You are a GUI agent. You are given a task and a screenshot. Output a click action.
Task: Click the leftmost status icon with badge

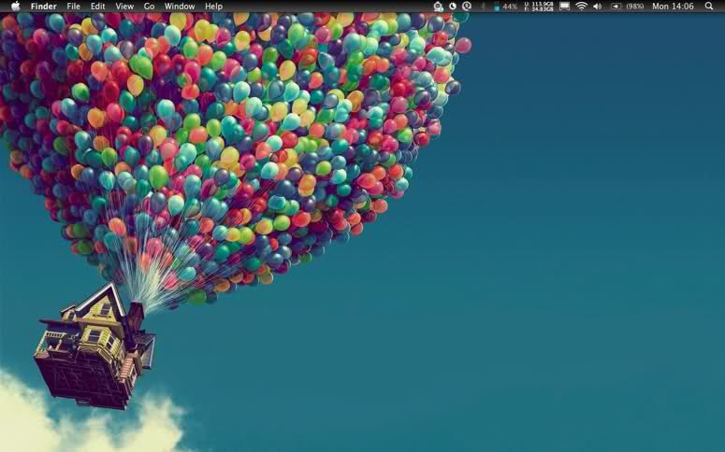[x=438, y=6]
